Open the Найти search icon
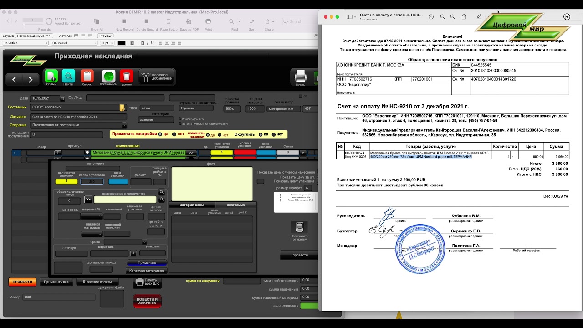This screenshot has height=328, width=583. (x=68, y=77)
